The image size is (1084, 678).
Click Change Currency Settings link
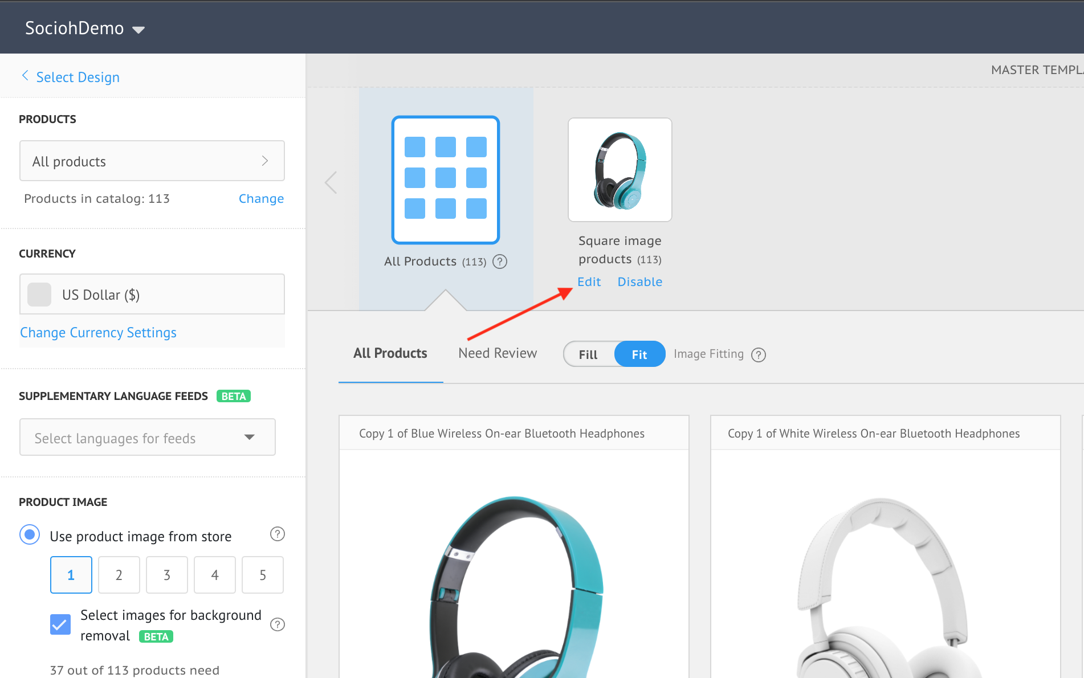tap(98, 333)
